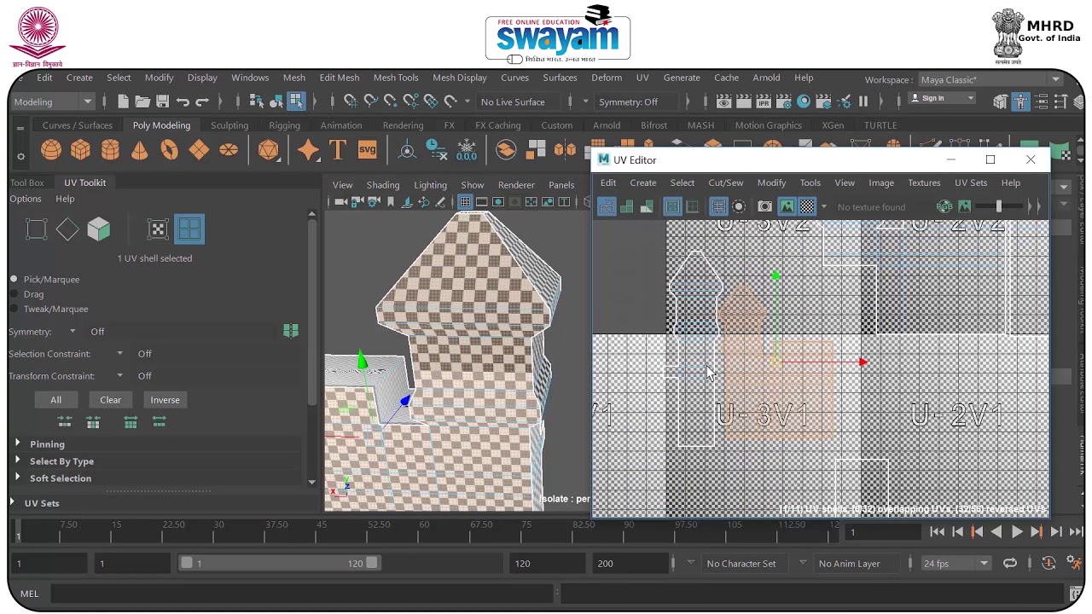
Task: Create a polygon cylinder from the shelf
Action: pyautogui.click(x=110, y=150)
